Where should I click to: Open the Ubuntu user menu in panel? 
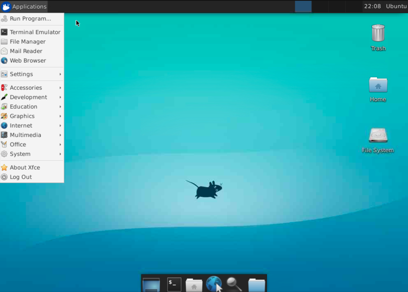[396, 6]
